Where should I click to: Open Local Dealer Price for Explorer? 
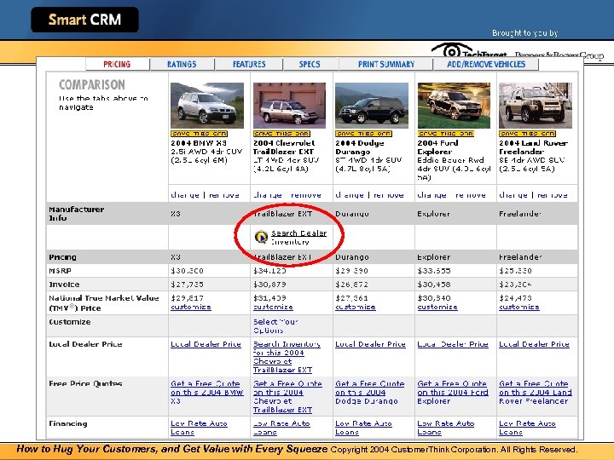tap(453, 344)
